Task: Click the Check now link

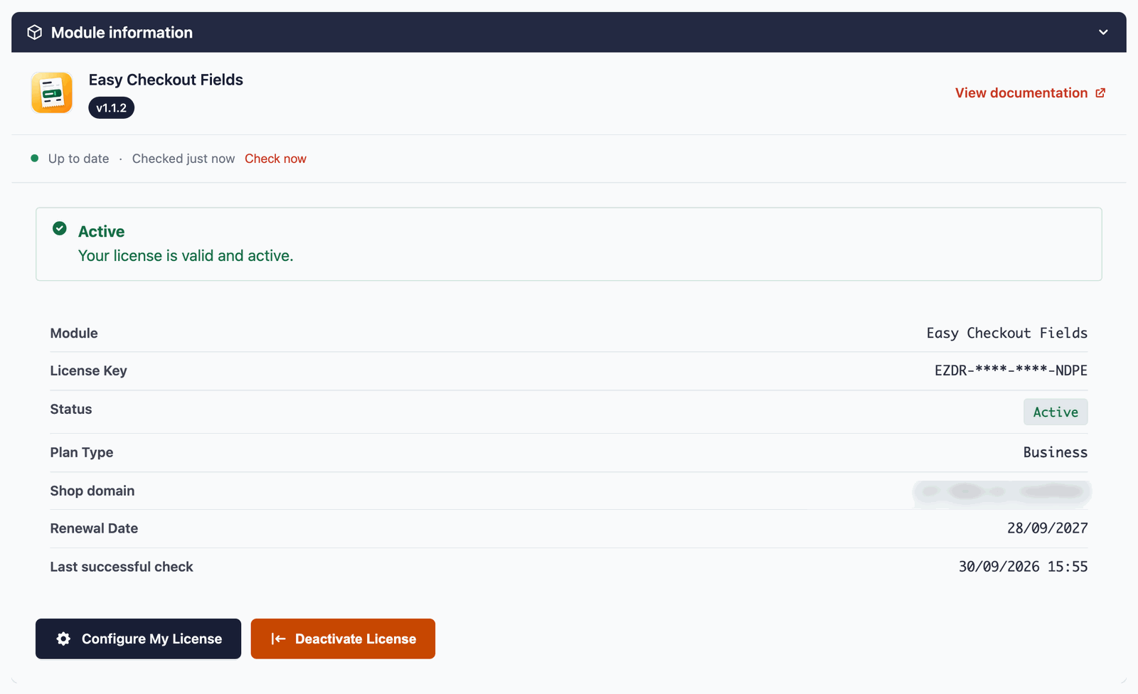Action: pos(275,159)
